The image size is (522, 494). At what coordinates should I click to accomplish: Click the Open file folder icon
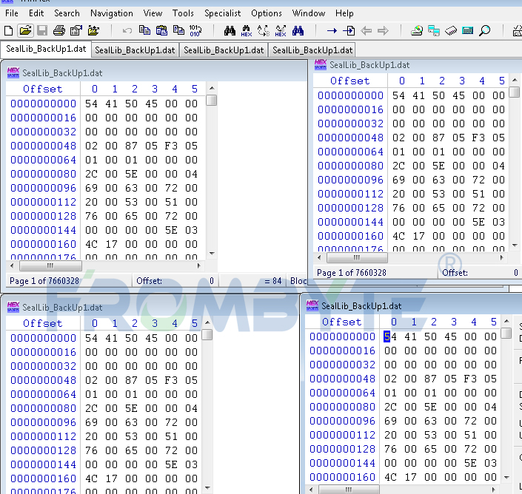25,31
